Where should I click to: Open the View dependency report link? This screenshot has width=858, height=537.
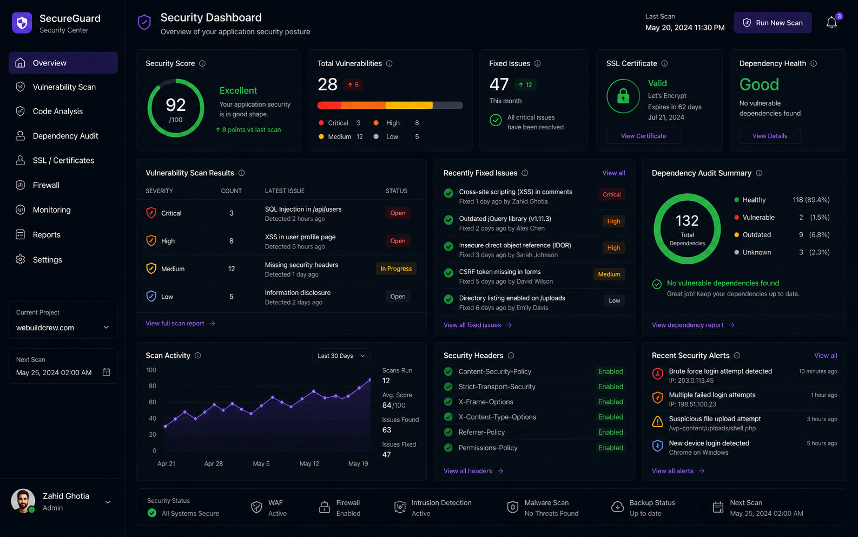694,325
